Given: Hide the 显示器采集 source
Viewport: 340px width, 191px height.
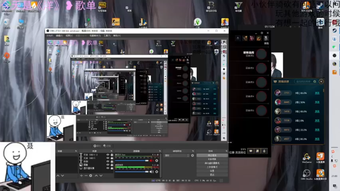Looking at the screenshot, I should (108, 168).
